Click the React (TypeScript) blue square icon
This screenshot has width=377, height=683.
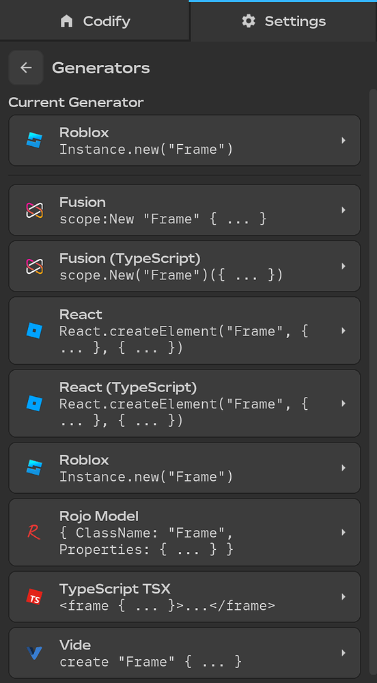tap(34, 404)
